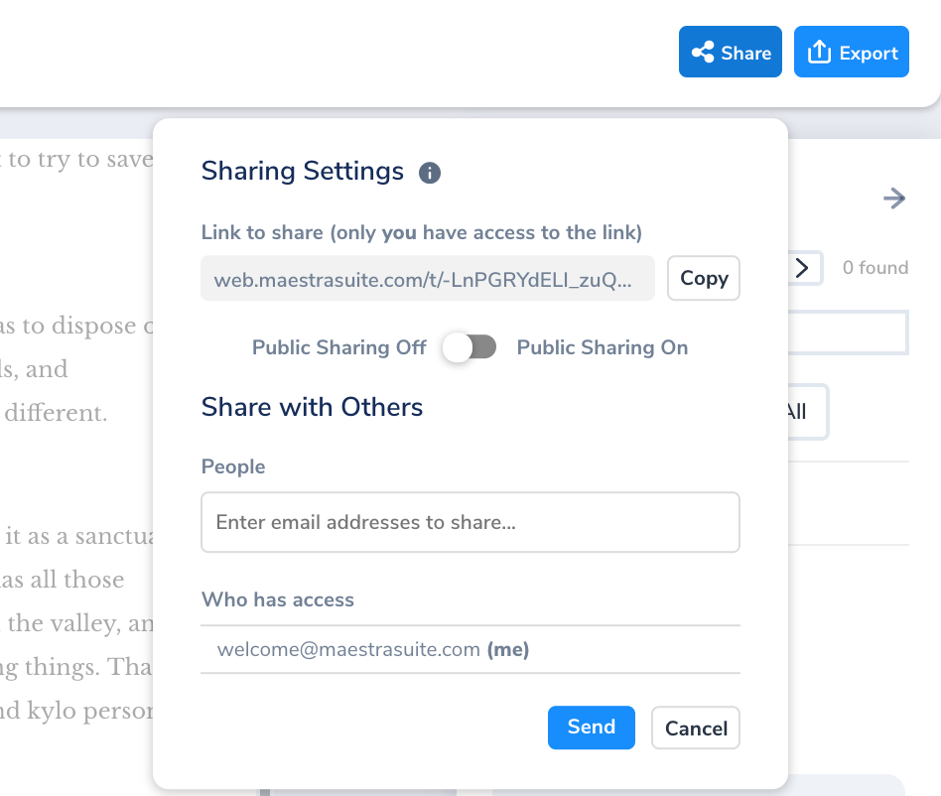941x796 pixels.
Task: Click the '0 found' results counter
Action: pyautogui.click(x=874, y=268)
